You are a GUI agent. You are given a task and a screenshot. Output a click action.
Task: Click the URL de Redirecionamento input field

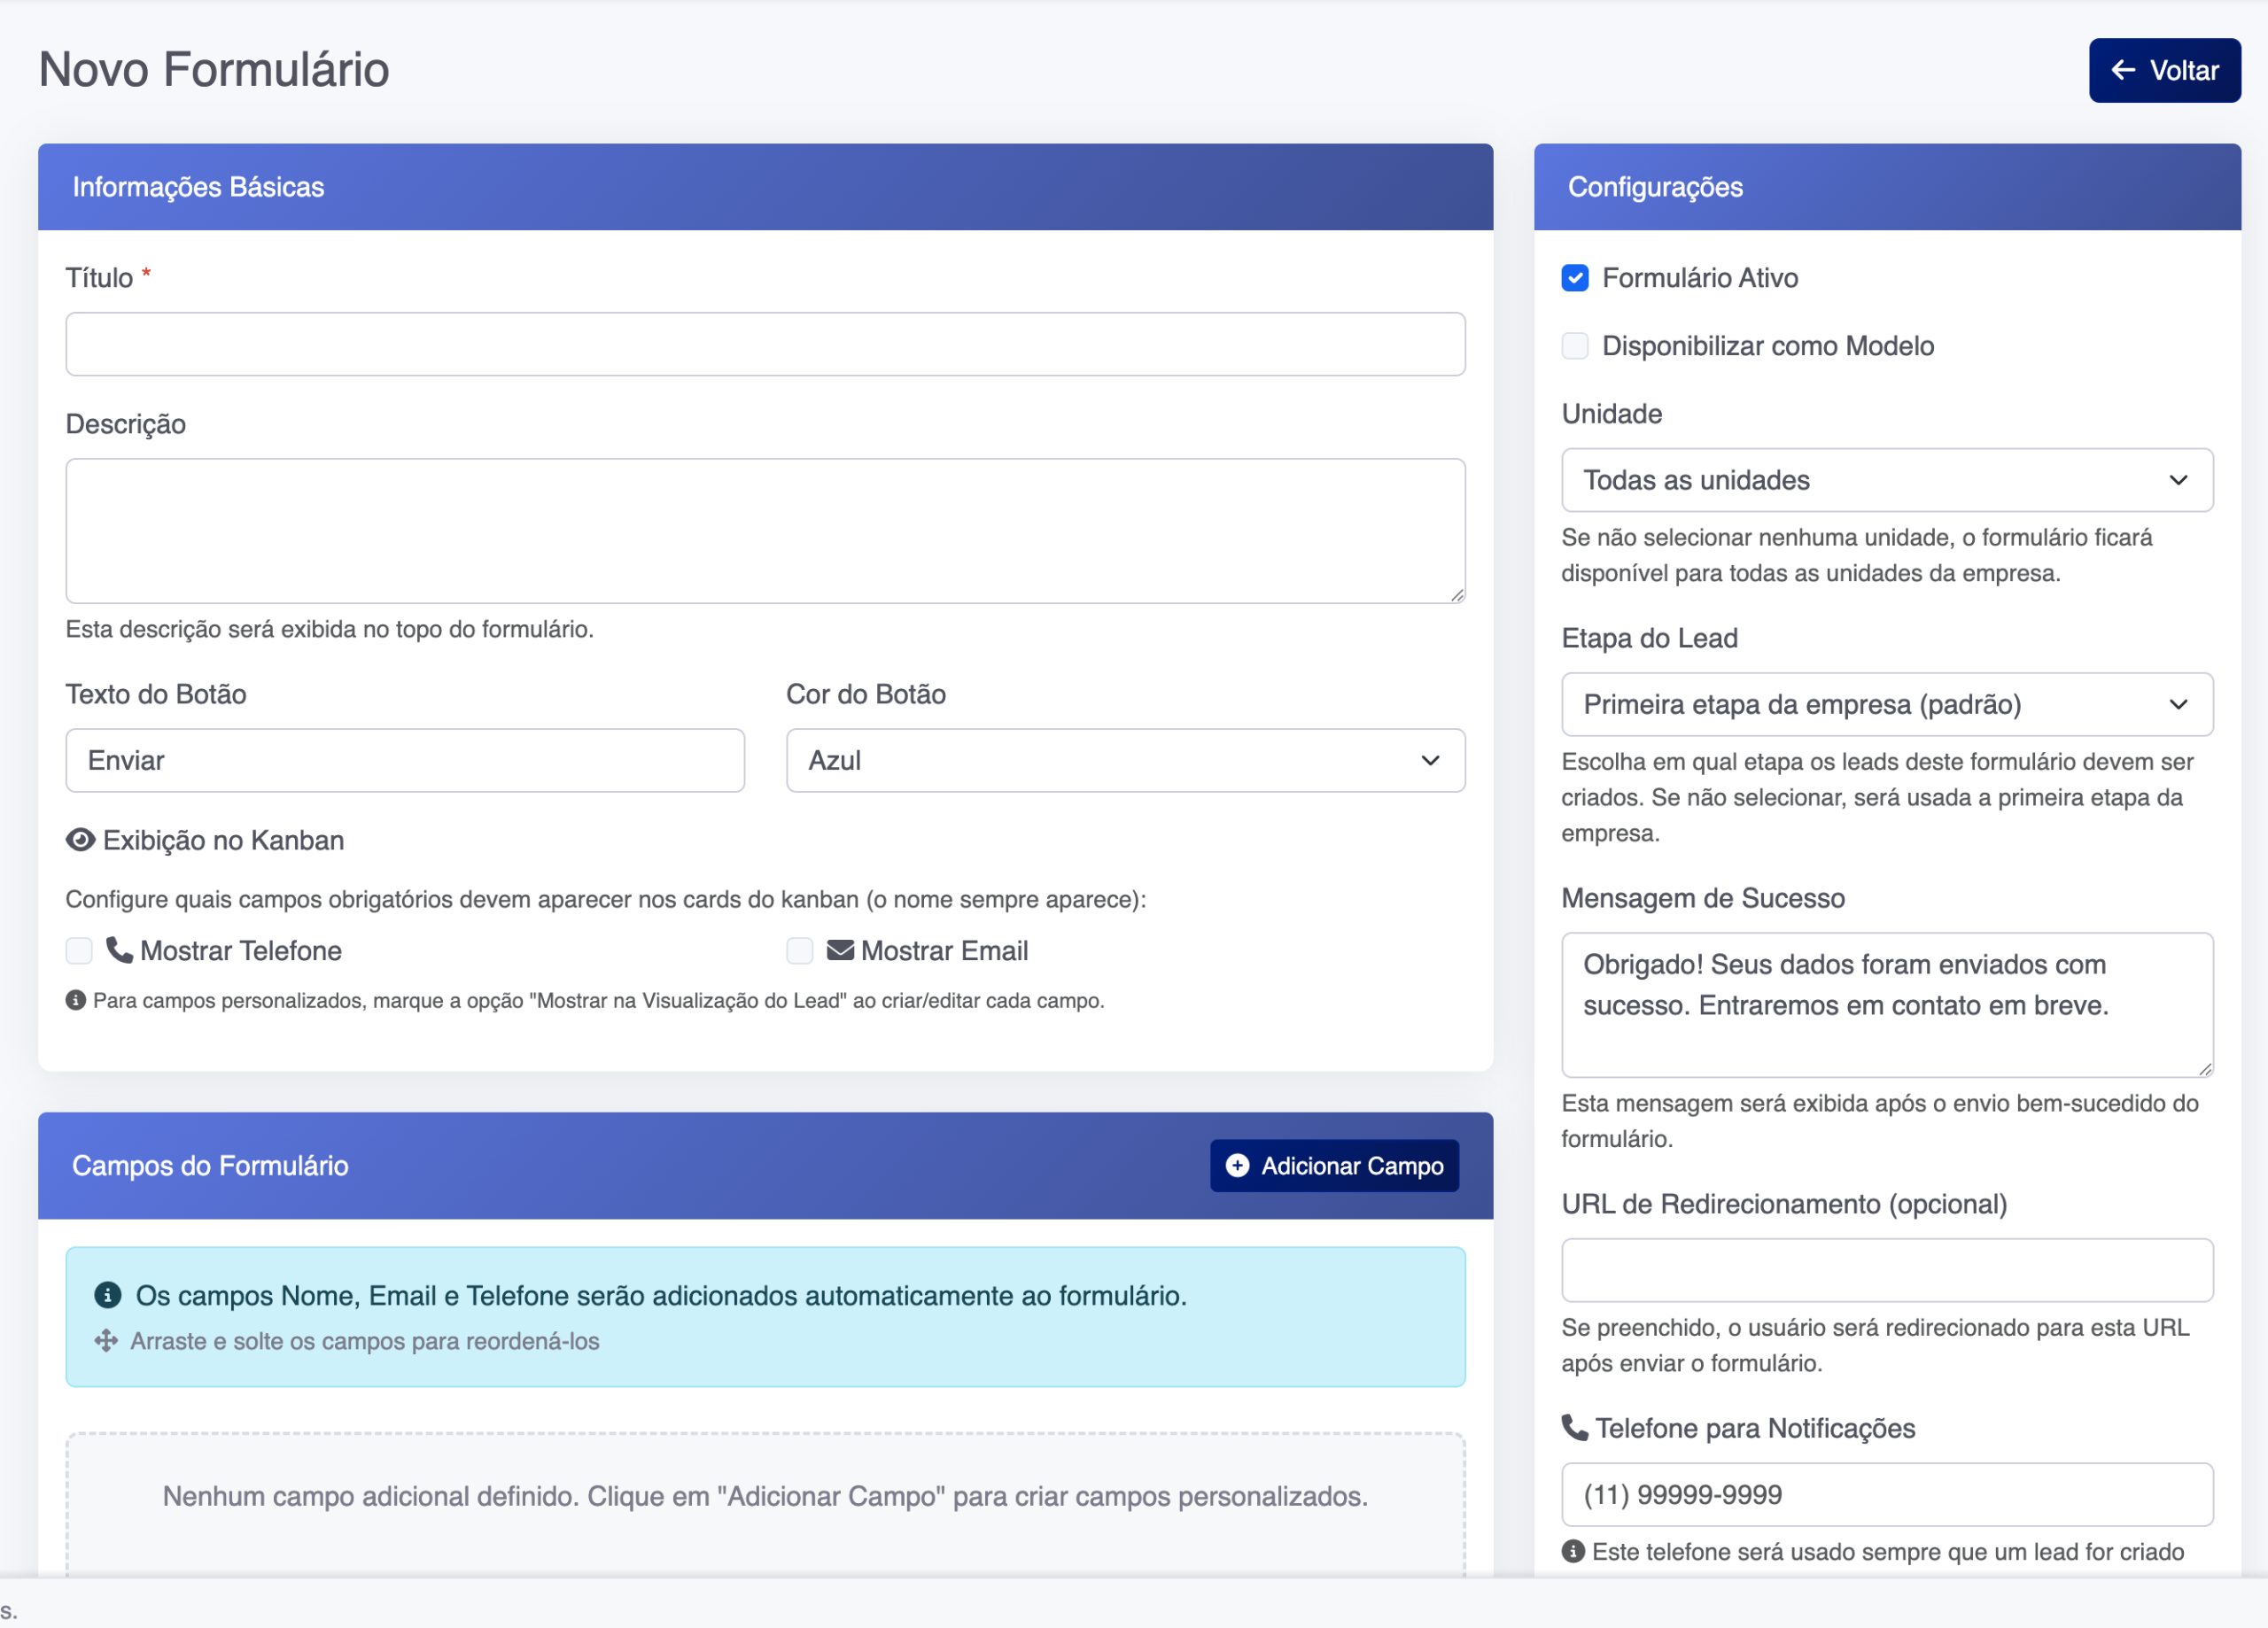point(1886,1270)
